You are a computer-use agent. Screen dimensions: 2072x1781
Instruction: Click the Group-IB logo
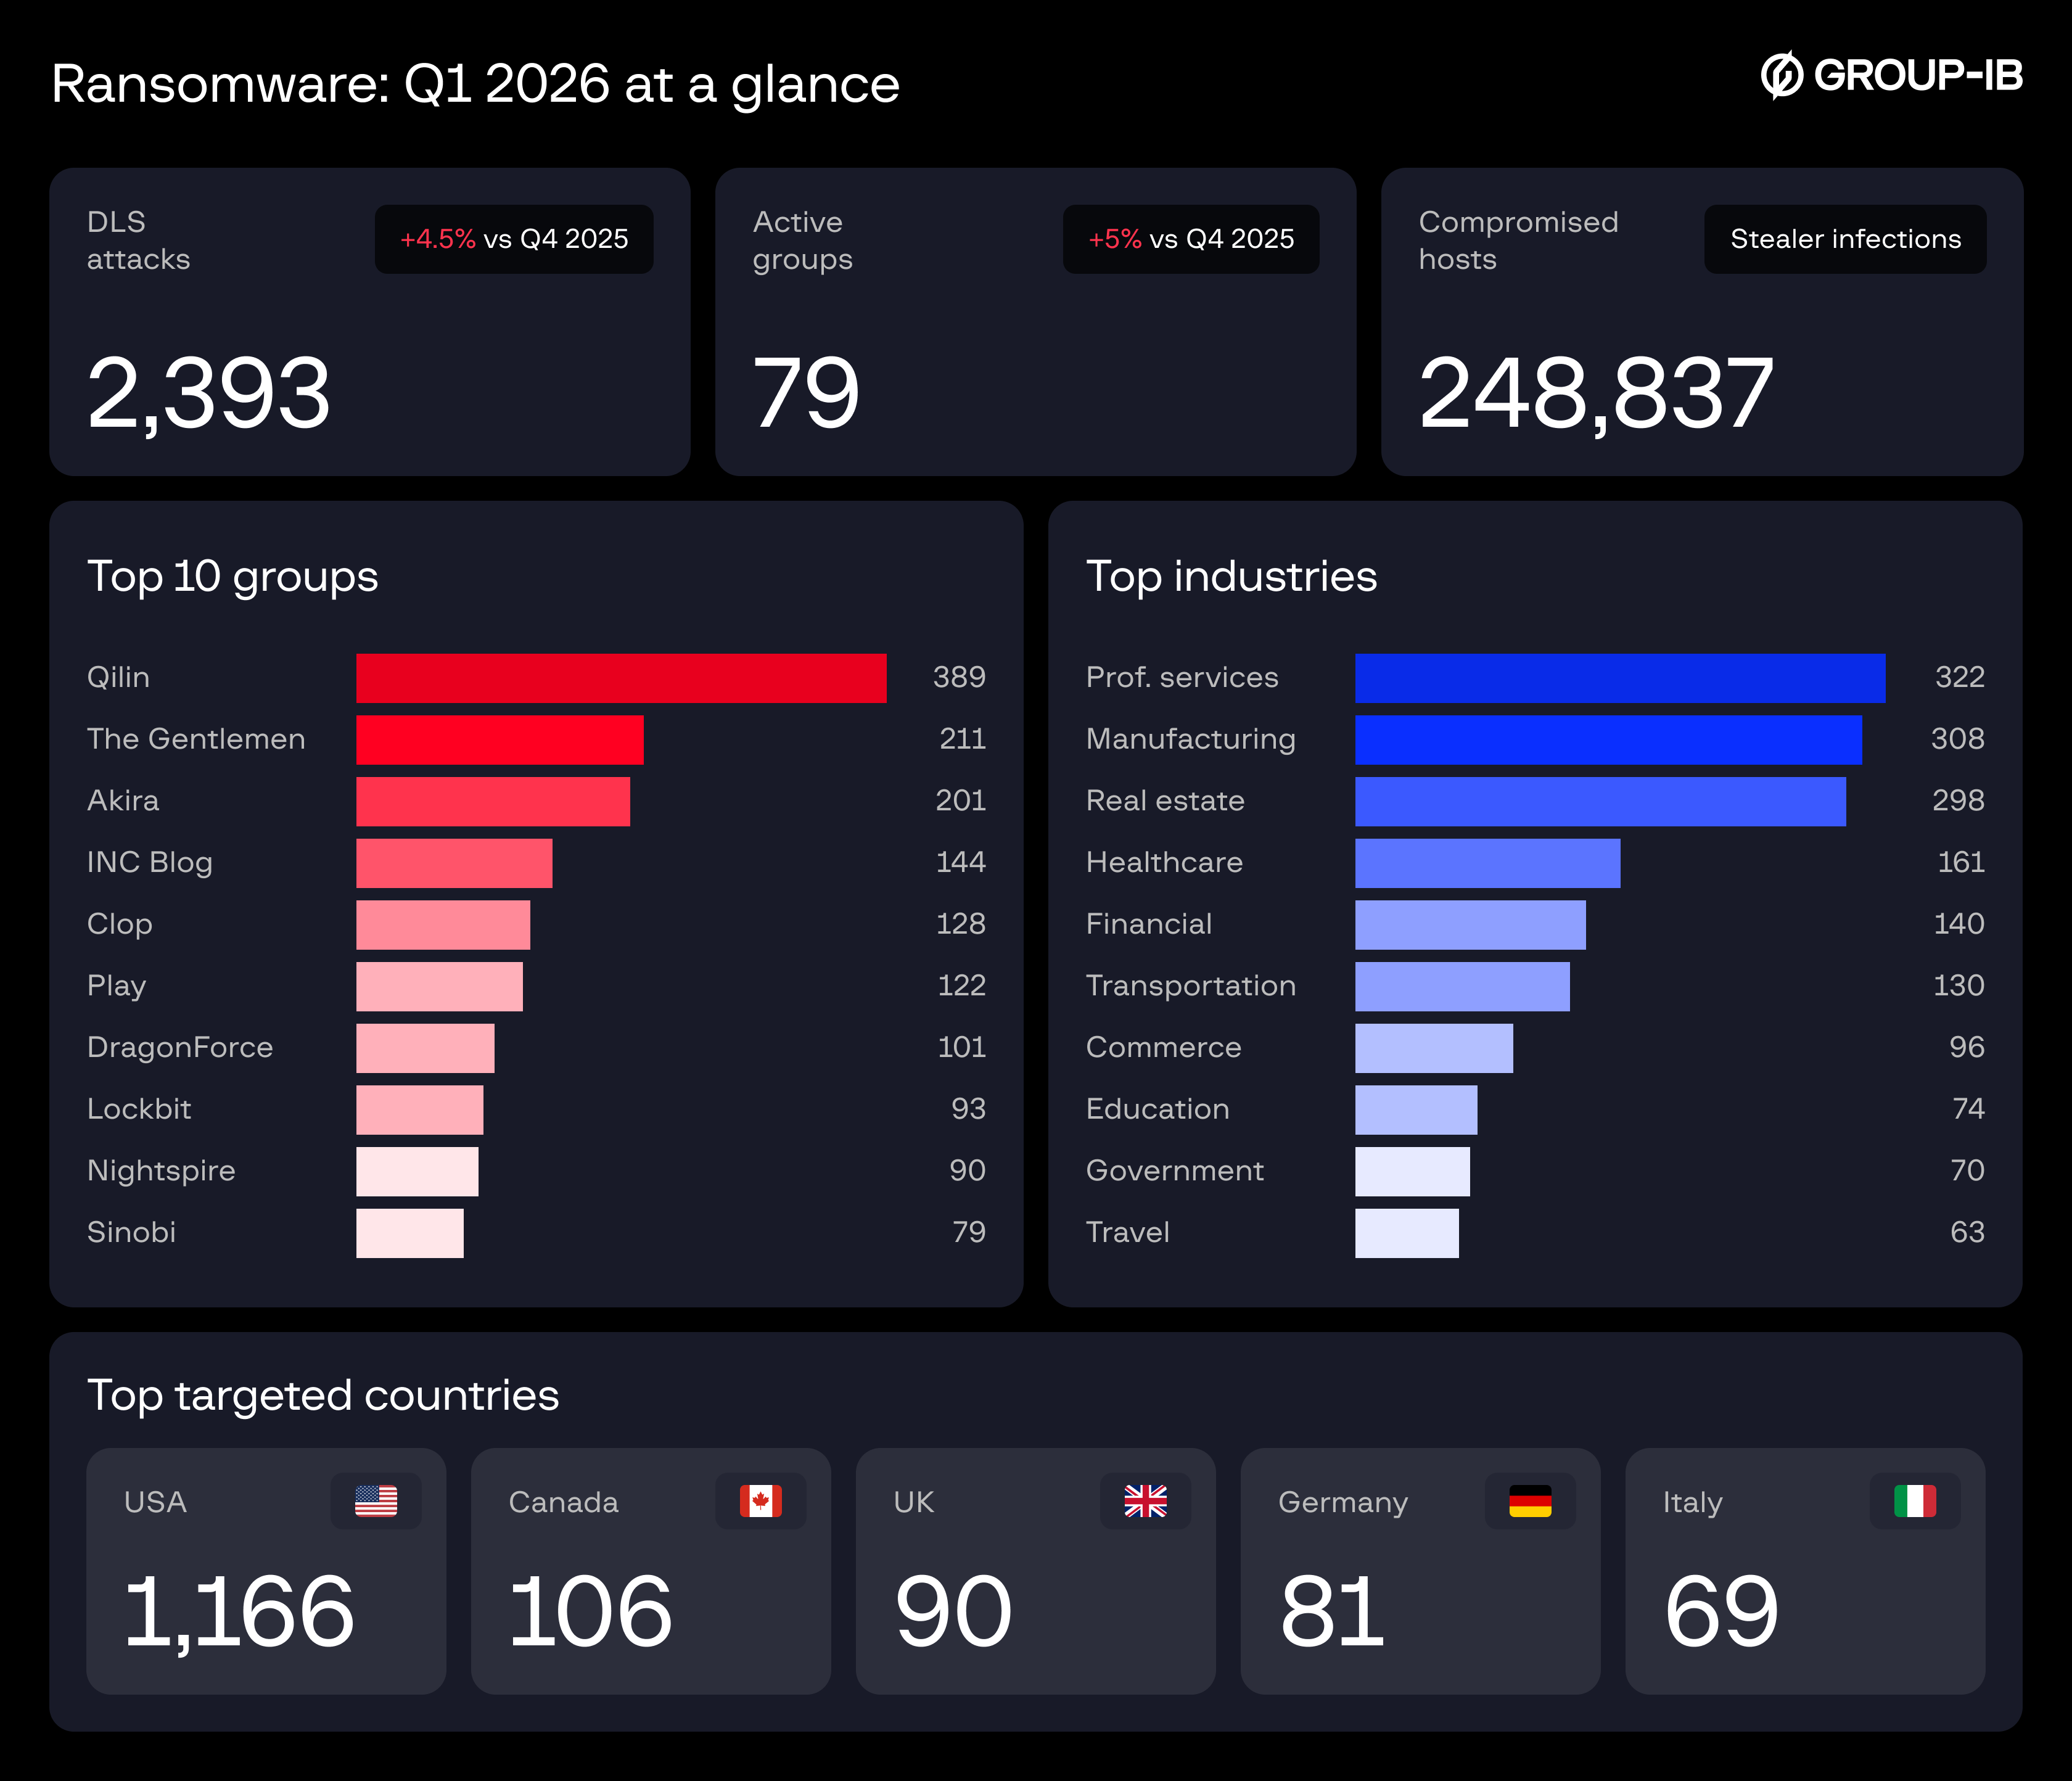(1891, 76)
